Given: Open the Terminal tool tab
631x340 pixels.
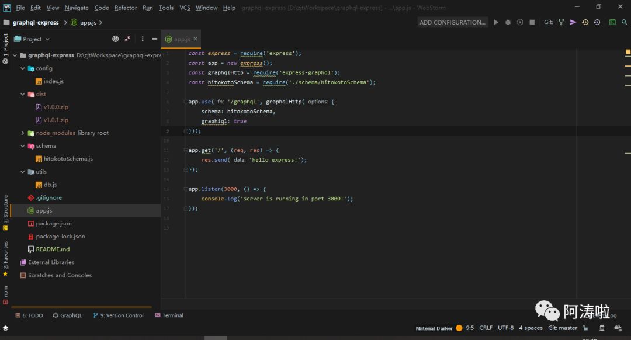Looking at the screenshot, I should (169, 315).
